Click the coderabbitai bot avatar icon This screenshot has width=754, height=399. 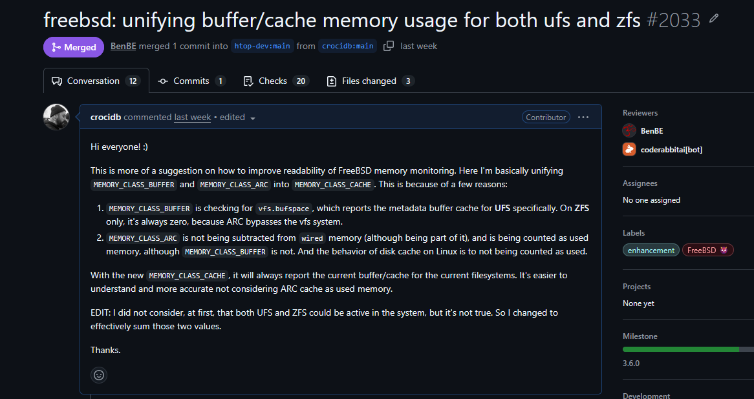click(x=629, y=149)
